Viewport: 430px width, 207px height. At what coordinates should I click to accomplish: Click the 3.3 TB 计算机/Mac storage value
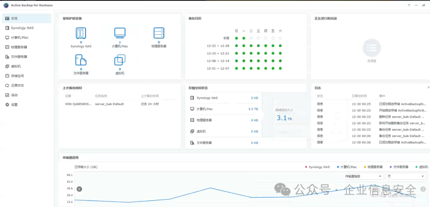[253, 109]
